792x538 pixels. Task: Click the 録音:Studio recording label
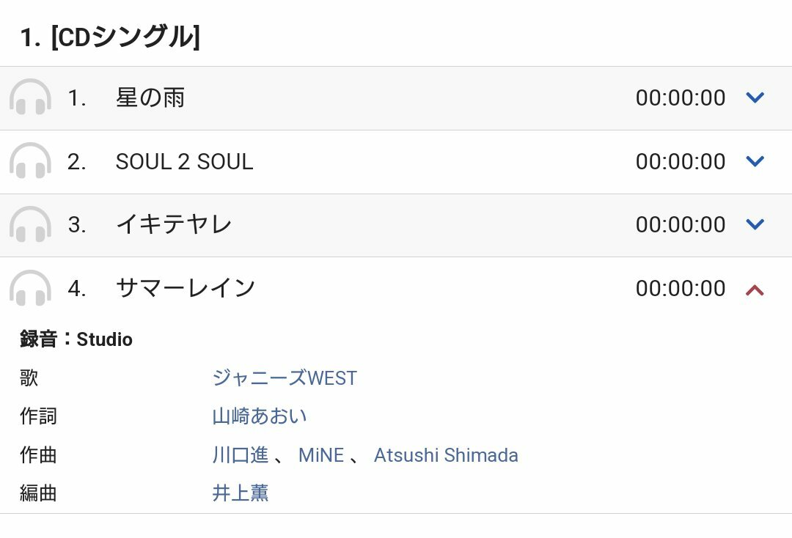(x=76, y=339)
